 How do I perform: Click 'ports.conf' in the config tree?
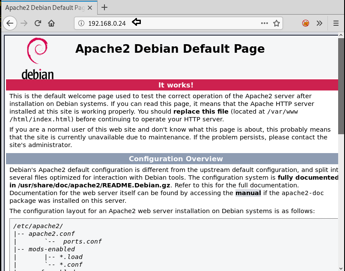click(83, 241)
